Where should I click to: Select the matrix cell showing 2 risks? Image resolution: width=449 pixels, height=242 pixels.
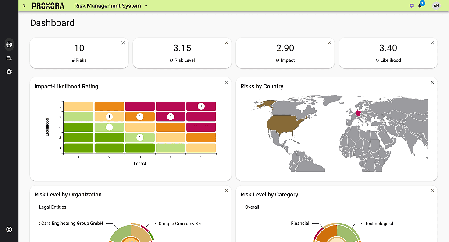[x=109, y=127]
